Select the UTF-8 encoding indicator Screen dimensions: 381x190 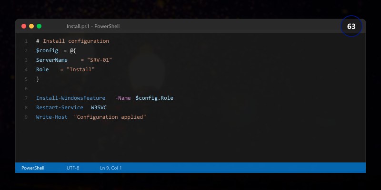point(73,168)
